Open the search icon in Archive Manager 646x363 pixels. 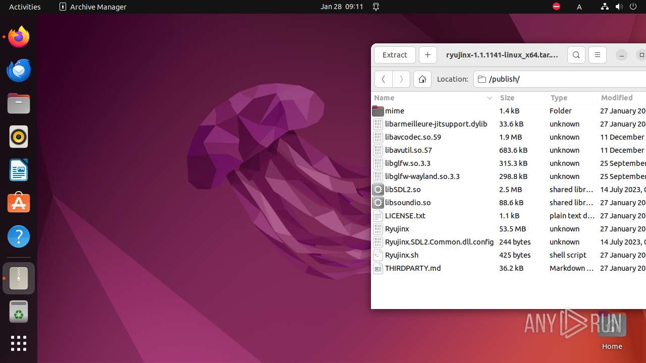(x=576, y=55)
